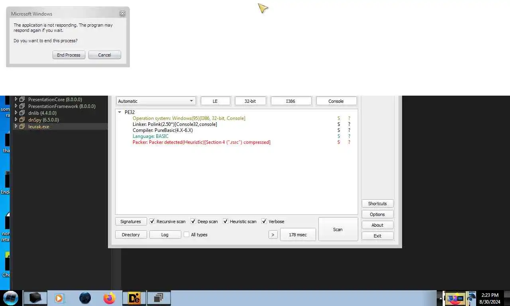Show hidden system tray icons arrow
Viewport: 510px width, 306px height.
point(440,298)
